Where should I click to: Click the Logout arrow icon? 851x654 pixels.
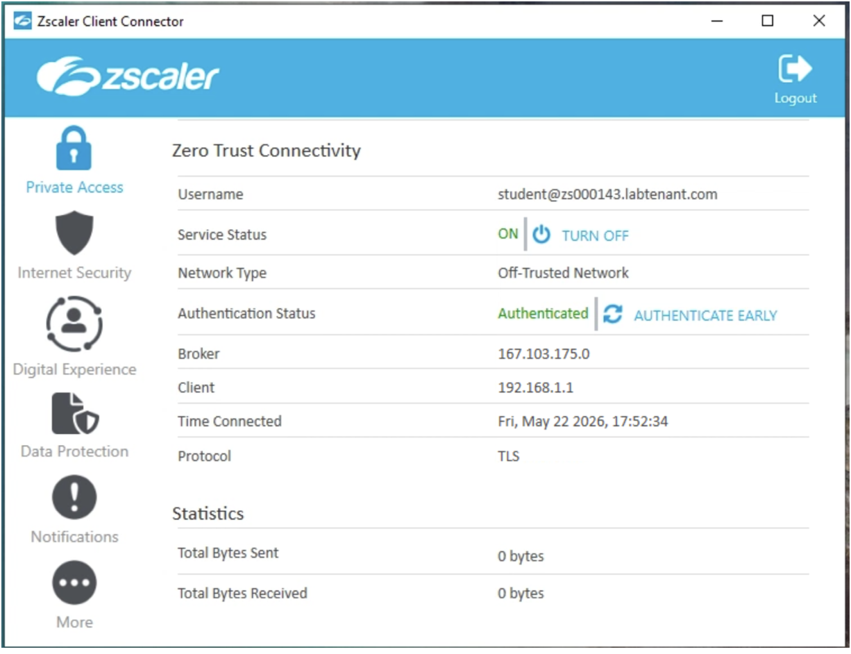pos(795,69)
